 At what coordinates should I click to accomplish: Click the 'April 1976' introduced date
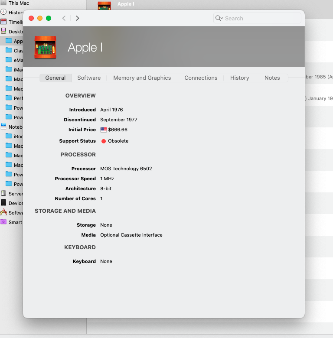point(111,110)
